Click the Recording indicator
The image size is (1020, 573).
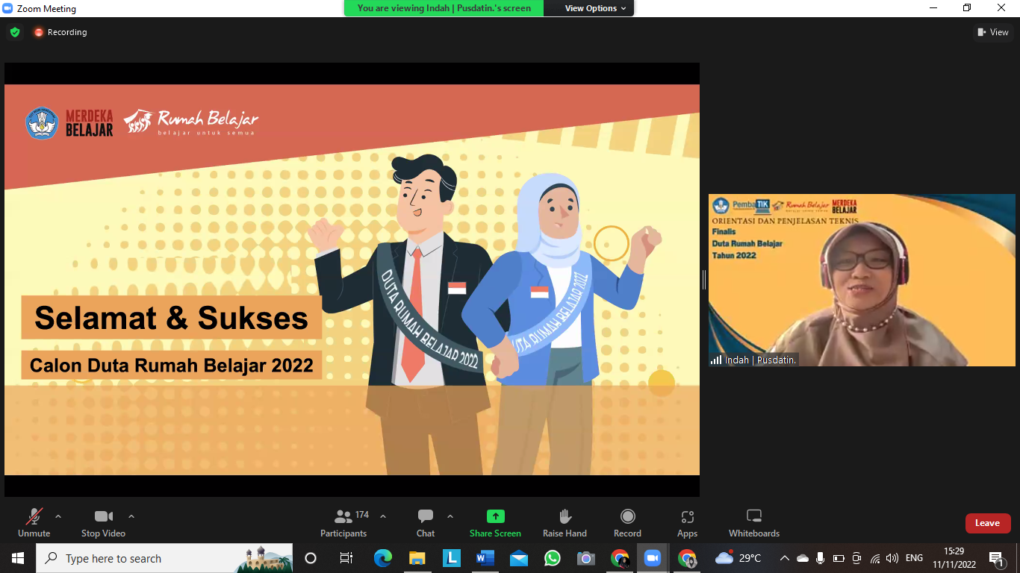point(60,32)
